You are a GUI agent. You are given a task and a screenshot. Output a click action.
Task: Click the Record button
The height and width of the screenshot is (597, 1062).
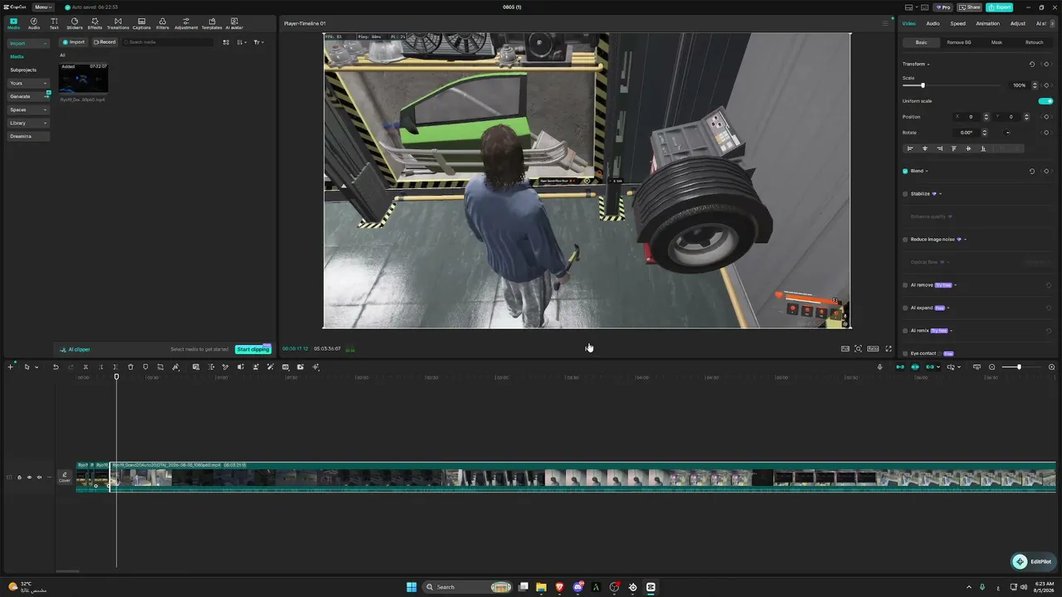click(x=105, y=42)
